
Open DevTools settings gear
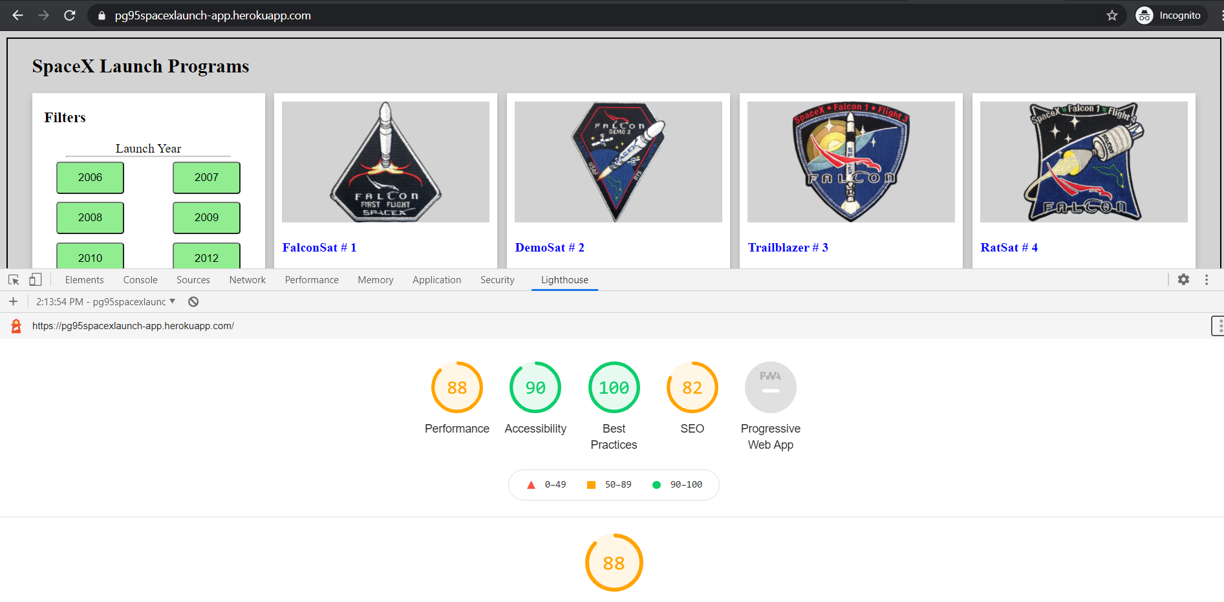[x=1183, y=279]
